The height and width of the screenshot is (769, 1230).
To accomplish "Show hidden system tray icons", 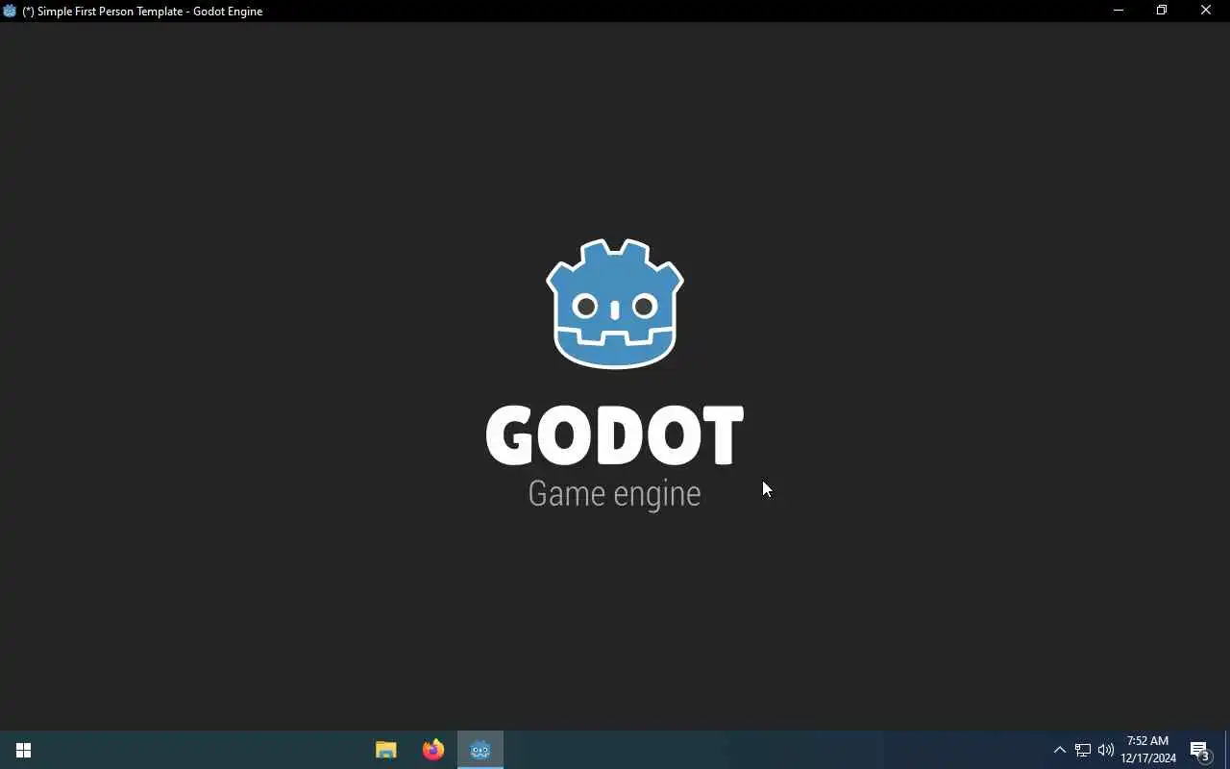I will coord(1059,750).
